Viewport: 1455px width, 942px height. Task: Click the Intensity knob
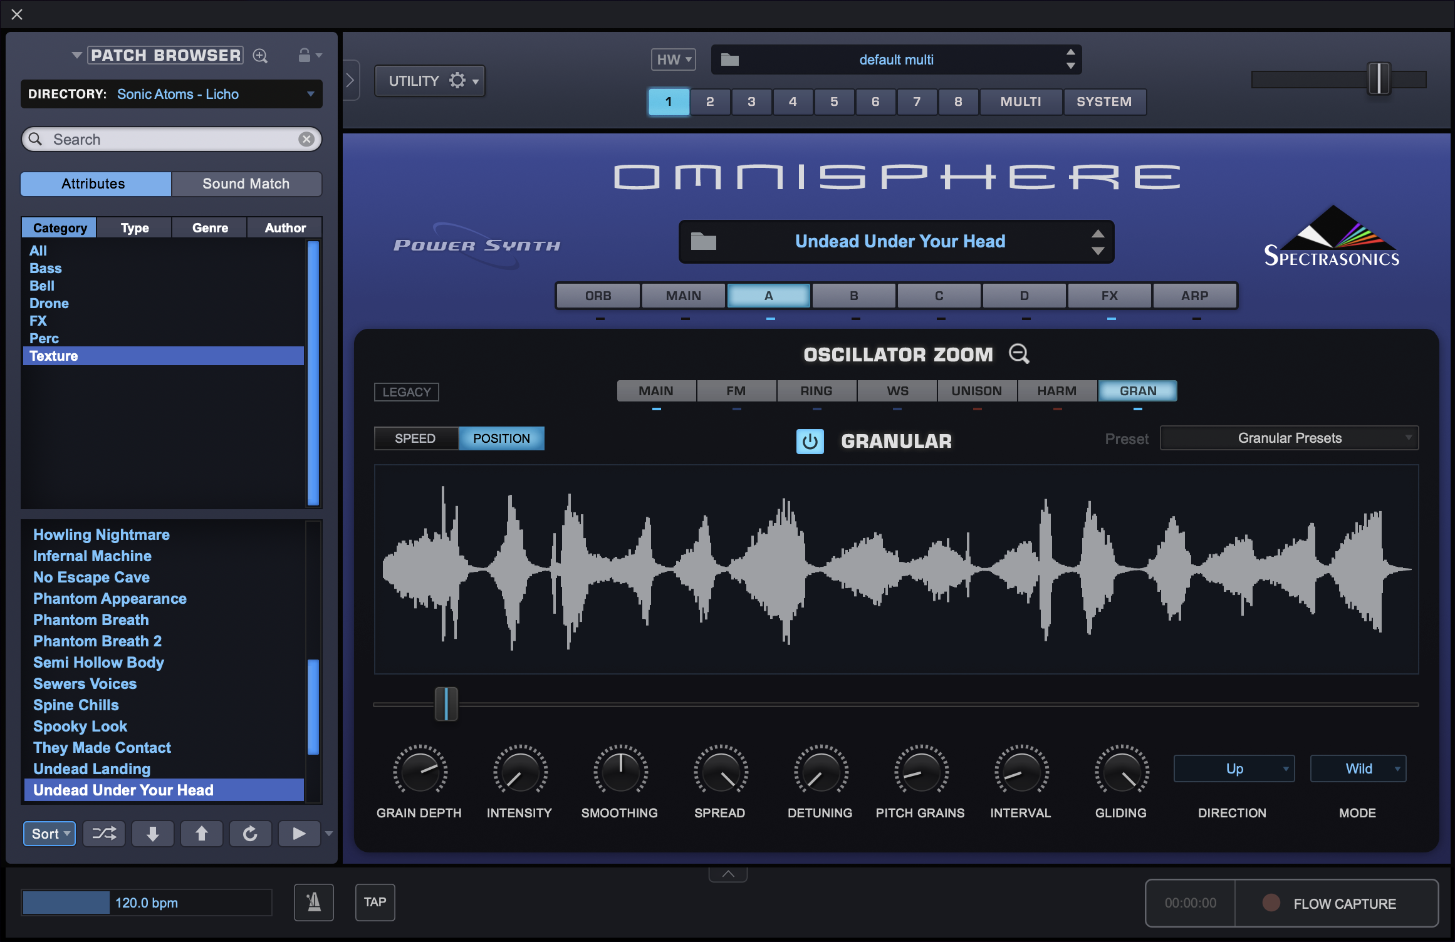[x=520, y=771]
